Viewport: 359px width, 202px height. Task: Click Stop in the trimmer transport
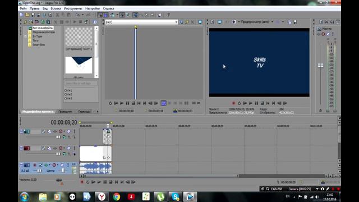[134, 103]
